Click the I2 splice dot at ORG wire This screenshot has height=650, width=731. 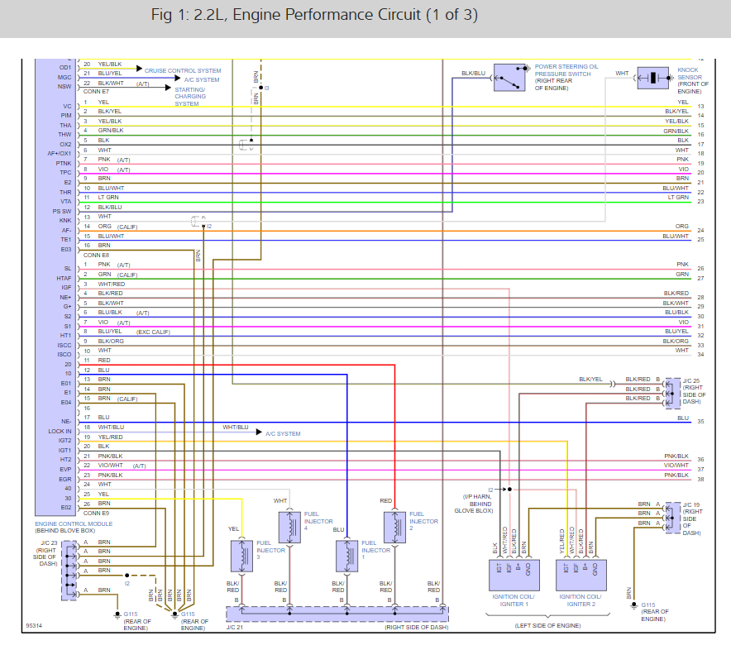coord(203,226)
